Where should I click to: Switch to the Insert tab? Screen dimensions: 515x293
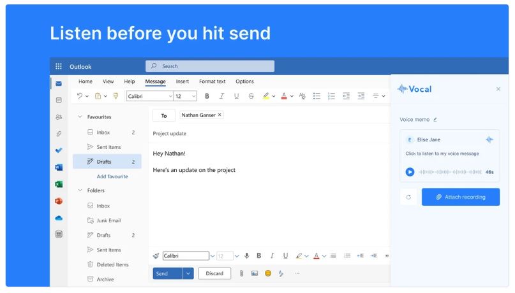pos(183,82)
